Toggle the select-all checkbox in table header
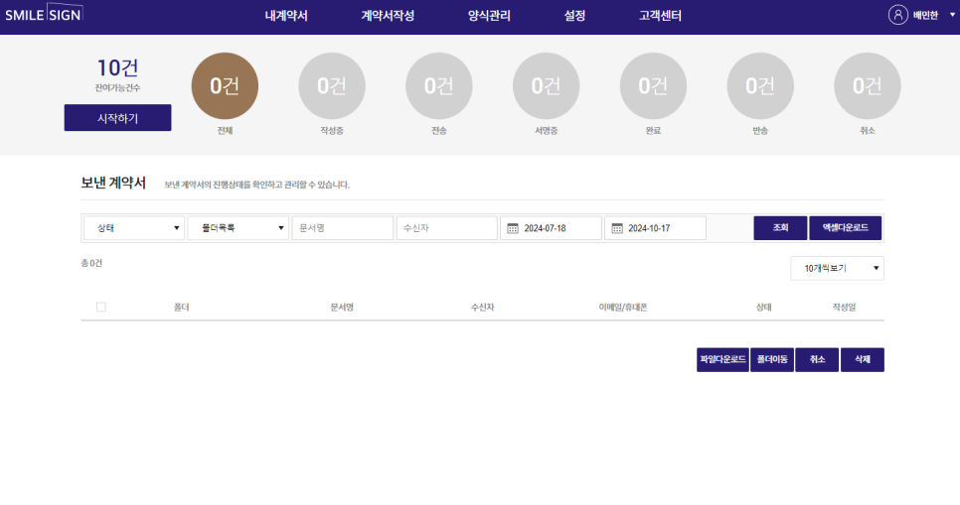 pyautogui.click(x=101, y=307)
